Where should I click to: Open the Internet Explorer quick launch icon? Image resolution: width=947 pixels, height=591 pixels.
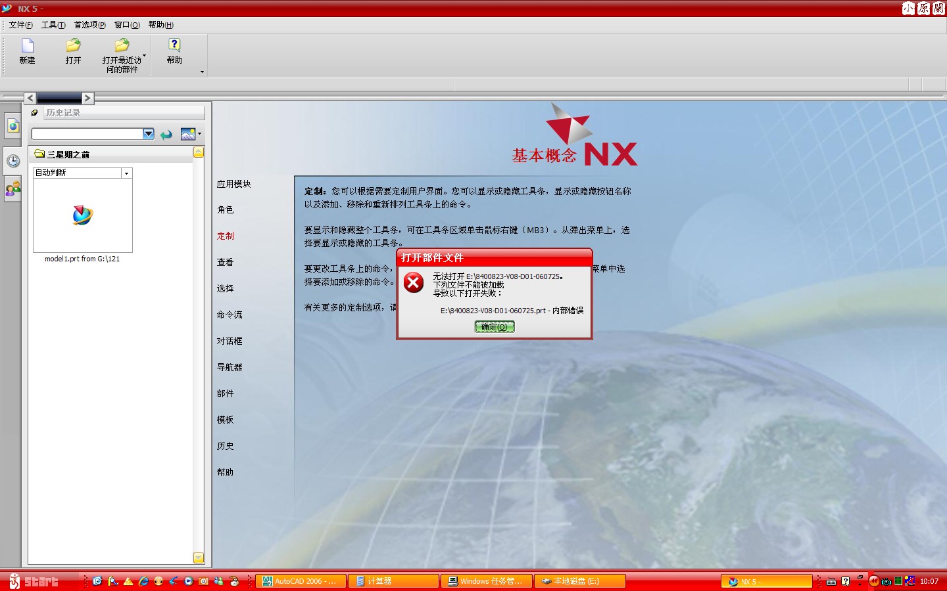click(143, 581)
